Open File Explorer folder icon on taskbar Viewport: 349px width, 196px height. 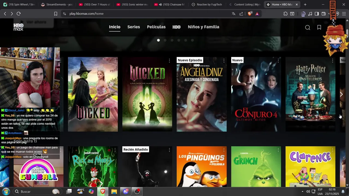pyautogui.click(x=114, y=192)
